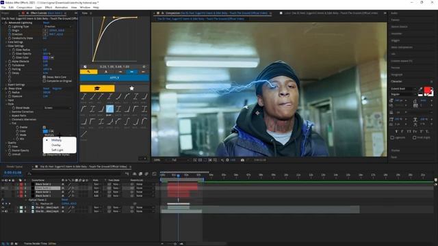Click the Character panel eyedropper icon
This screenshot has width=438, height=246.
421,90
